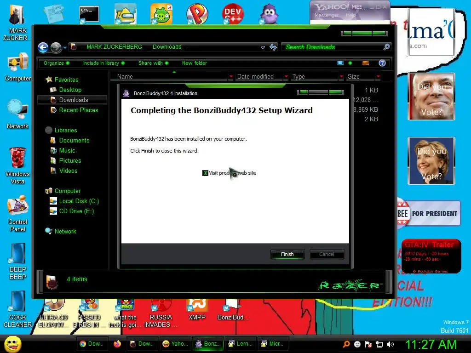471x353 pixels.
Task: Open the view options dropdown dot
Action: pos(350,63)
